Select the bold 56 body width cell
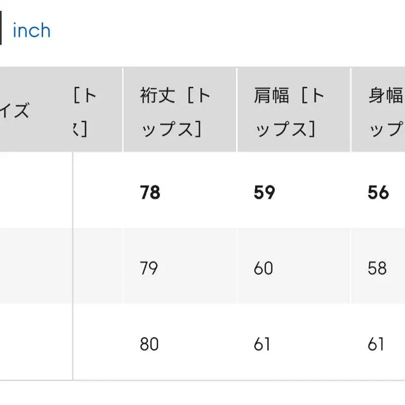The image size is (405, 405). [x=378, y=192]
